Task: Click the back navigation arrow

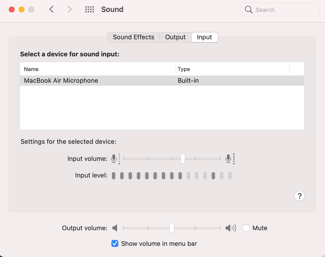Action: [52, 9]
